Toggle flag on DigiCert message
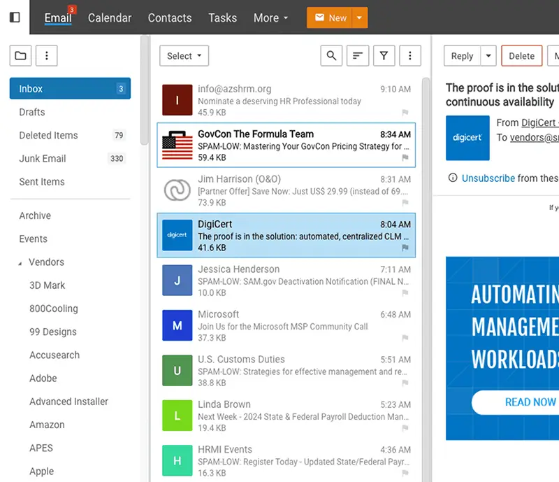The height and width of the screenshot is (482, 559). 405,248
